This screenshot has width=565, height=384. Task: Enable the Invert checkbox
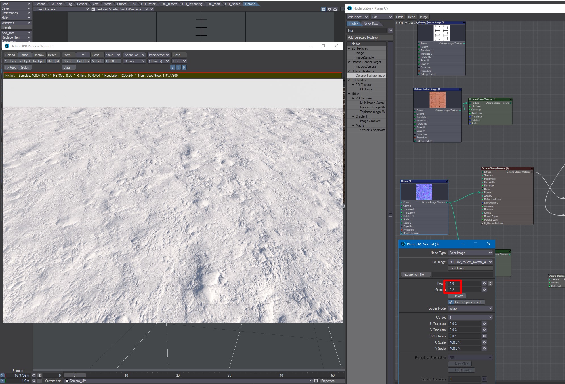tap(451, 296)
